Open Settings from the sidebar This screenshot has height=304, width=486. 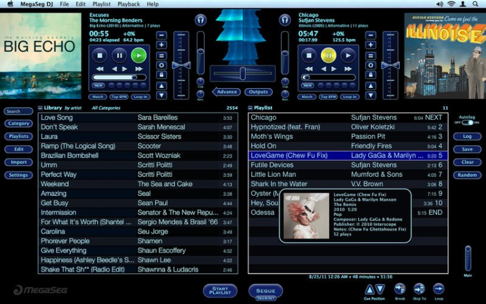point(18,175)
